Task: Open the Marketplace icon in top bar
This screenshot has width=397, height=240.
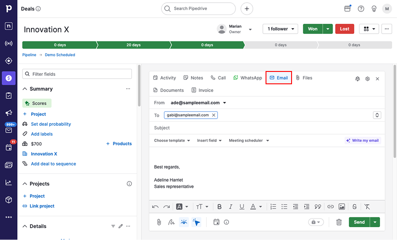Action: [348, 9]
